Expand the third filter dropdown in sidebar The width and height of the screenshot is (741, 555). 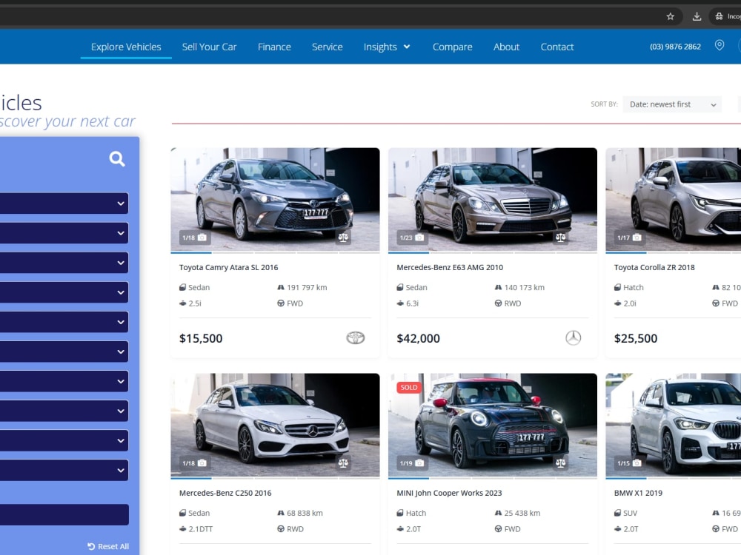[64, 263]
